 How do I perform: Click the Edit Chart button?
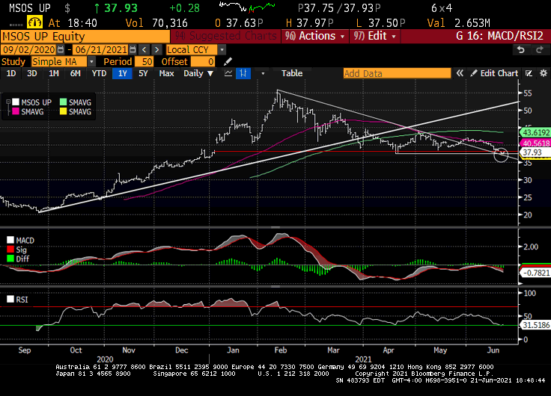point(499,73)
